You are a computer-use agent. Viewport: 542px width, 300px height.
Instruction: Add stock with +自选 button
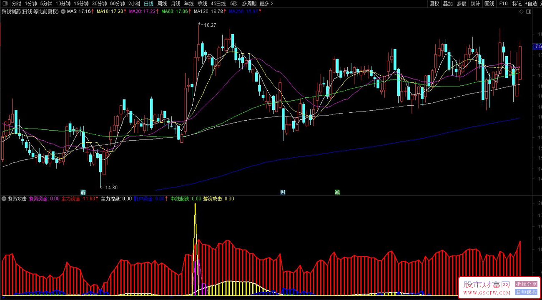click(531, 4)
